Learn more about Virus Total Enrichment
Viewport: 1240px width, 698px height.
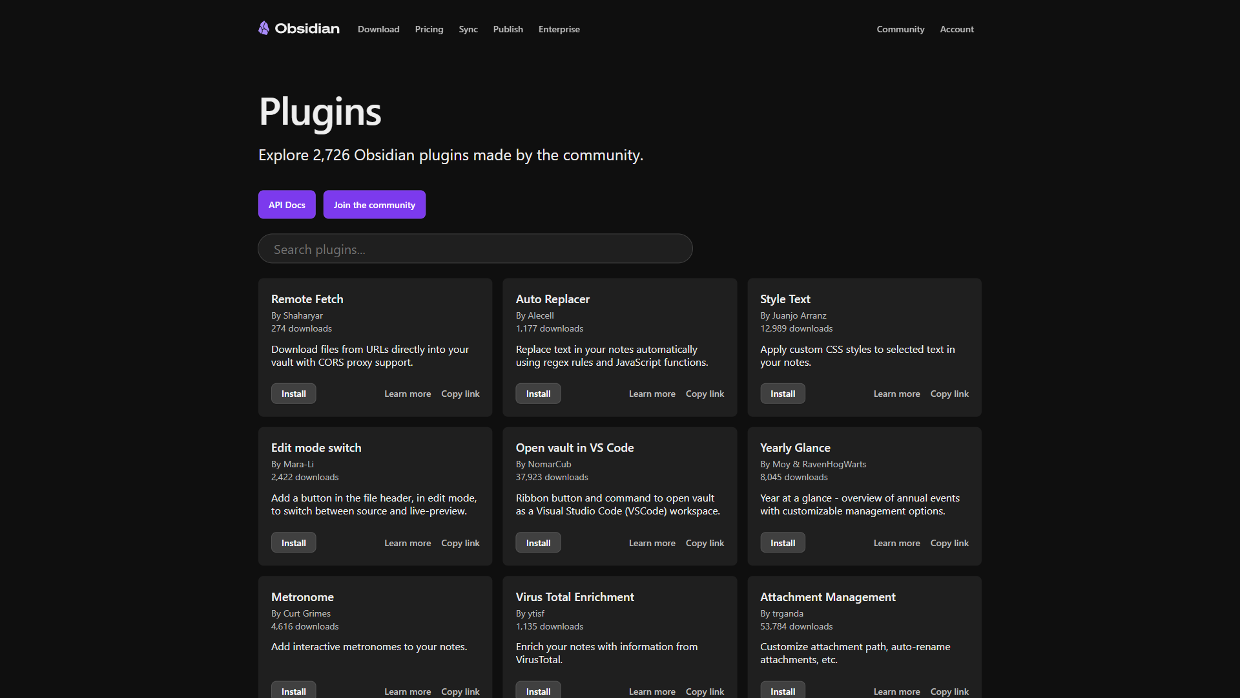(x=652, y=692)
